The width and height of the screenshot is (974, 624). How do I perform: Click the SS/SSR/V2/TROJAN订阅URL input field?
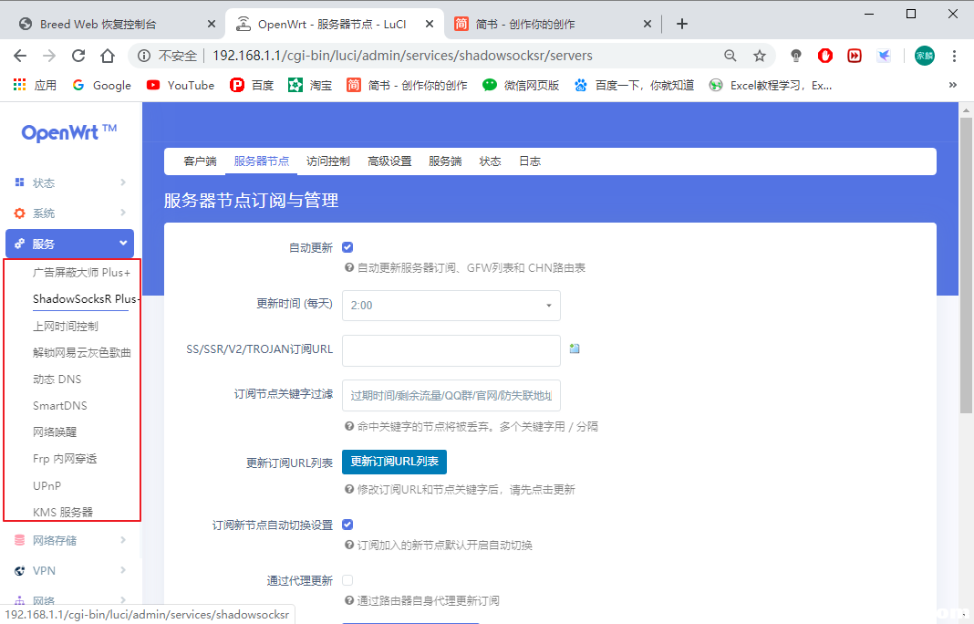[451, 350]
